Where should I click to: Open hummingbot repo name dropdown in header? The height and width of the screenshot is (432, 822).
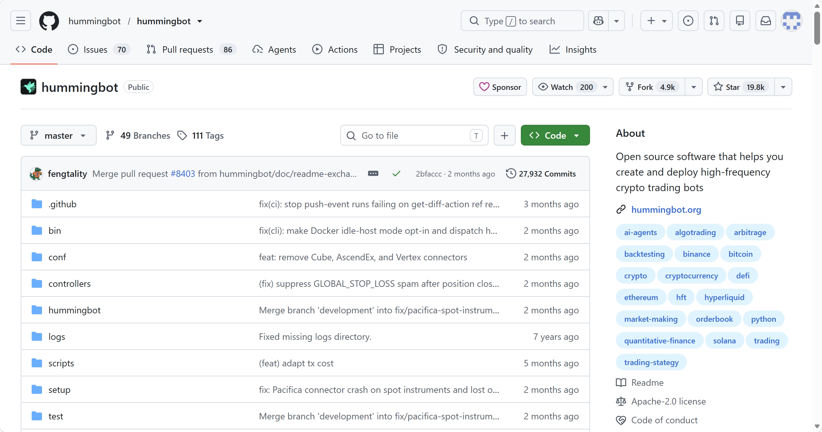click(200, 21)
